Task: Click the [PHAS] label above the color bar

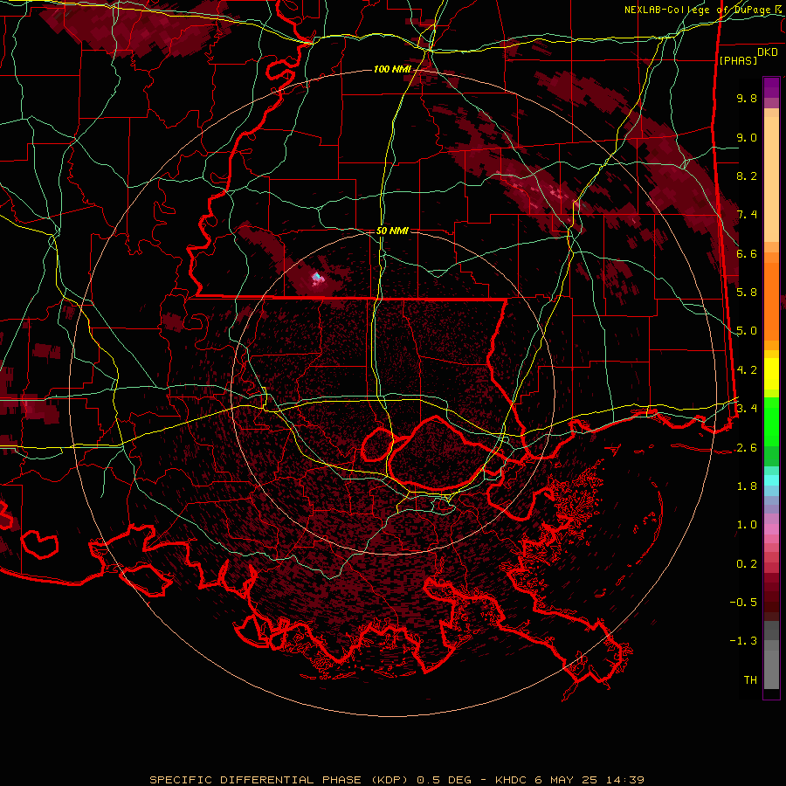Action: (738, 60)
